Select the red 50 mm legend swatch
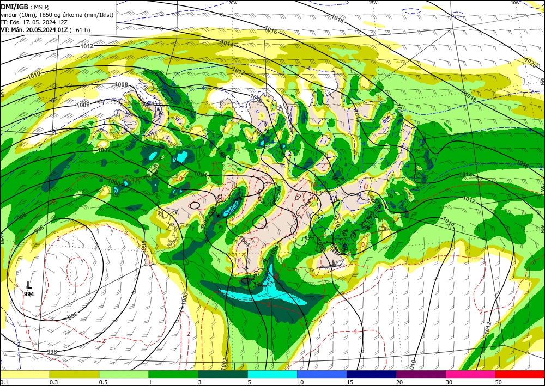Screen dimensions: 545x386 520,374
